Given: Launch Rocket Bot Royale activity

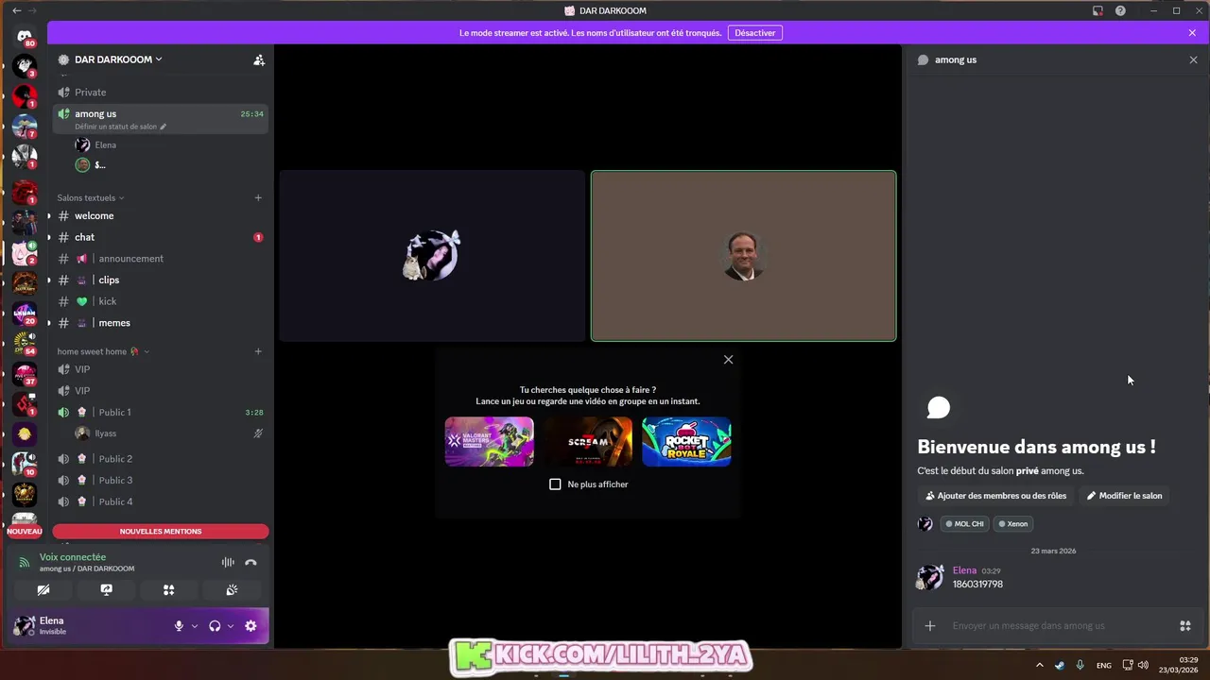Looking at the screenshot, I should click(x=686, y=442).
